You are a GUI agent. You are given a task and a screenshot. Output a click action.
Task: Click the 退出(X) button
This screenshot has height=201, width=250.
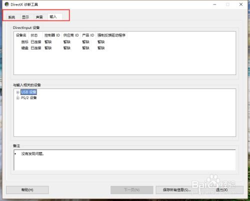pyautogui.click(x=222, y=190)
